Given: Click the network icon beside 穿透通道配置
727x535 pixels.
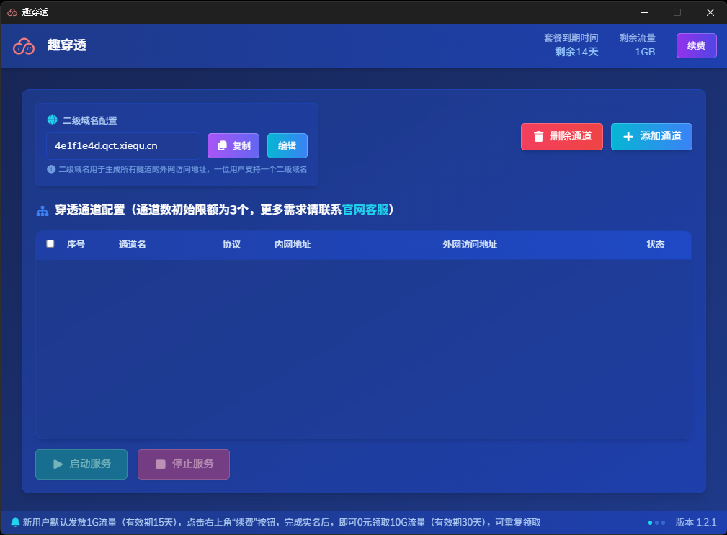Looking at the screenshot, I should pyautogui.click(x=43, y=211).
